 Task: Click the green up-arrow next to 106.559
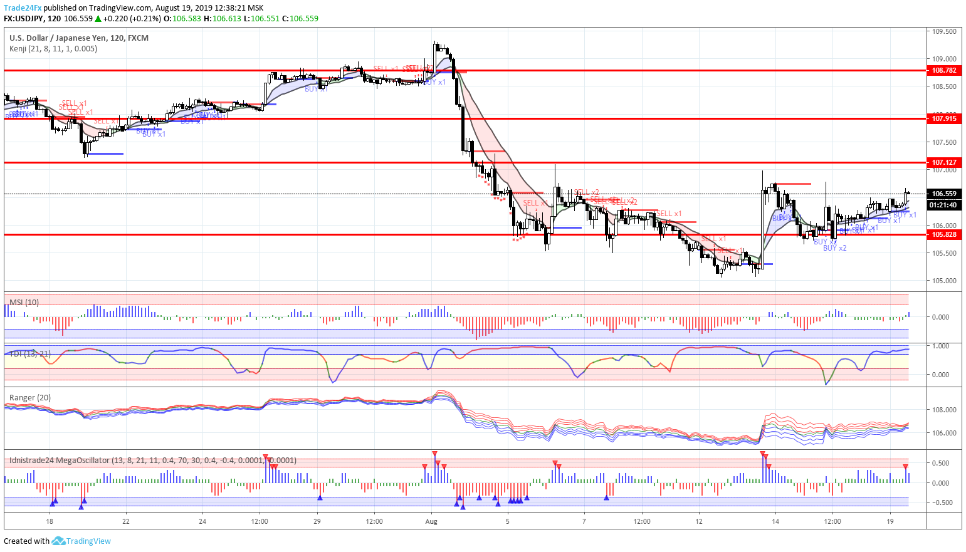(x=98, y=19)
